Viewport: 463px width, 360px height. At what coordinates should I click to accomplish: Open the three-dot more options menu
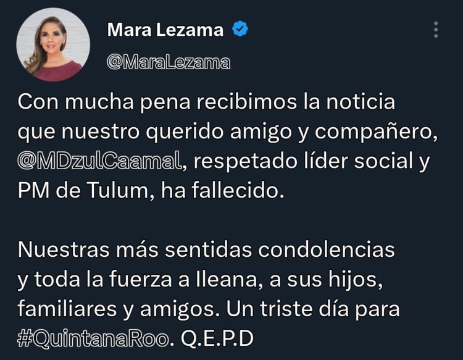tap(436, 30)
